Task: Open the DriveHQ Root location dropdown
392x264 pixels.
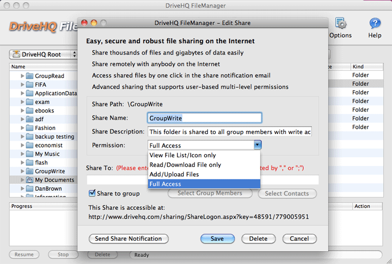Action: coord(43,54)
